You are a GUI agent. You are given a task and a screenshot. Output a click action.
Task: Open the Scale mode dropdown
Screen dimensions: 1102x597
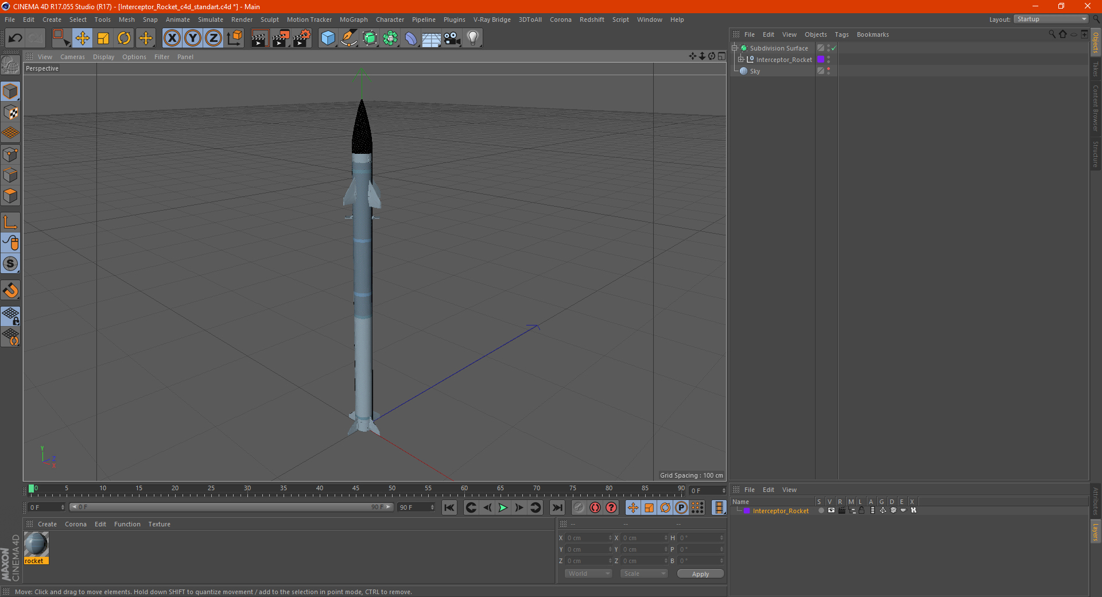point(644,573)
